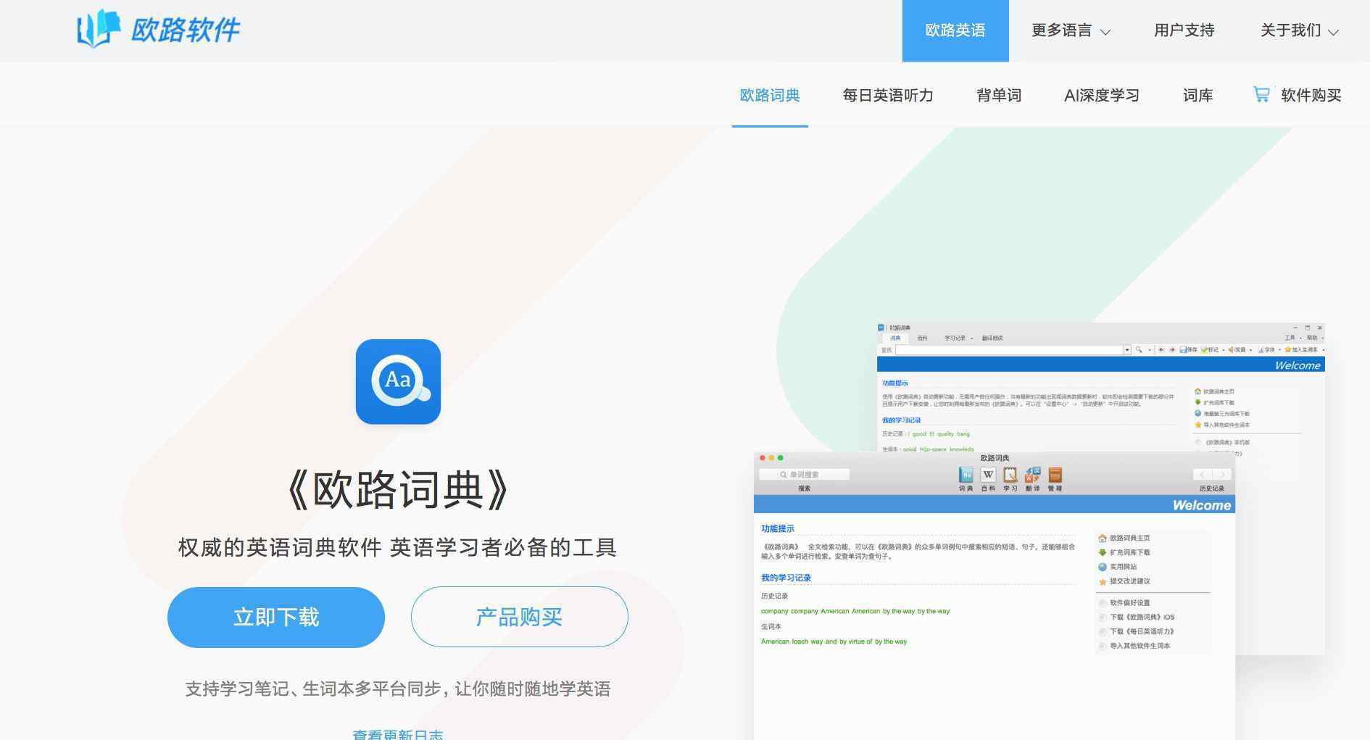This screenshot has height=740, width=1370.
Task: Select the 欧路英语 top nav tab
Action: click(x=955, y=30)
